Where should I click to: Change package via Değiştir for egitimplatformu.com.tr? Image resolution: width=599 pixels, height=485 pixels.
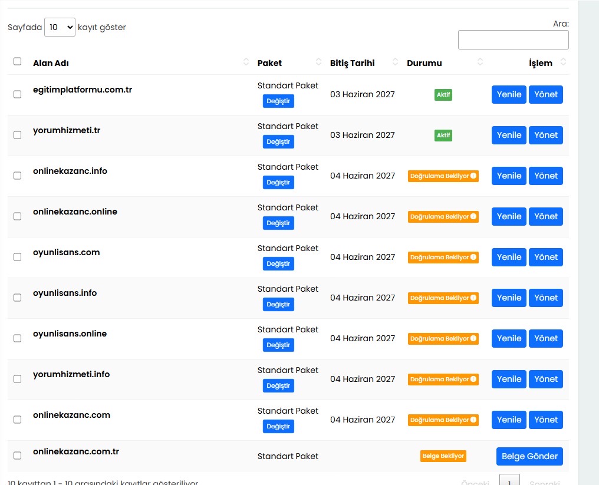(278, 101)
